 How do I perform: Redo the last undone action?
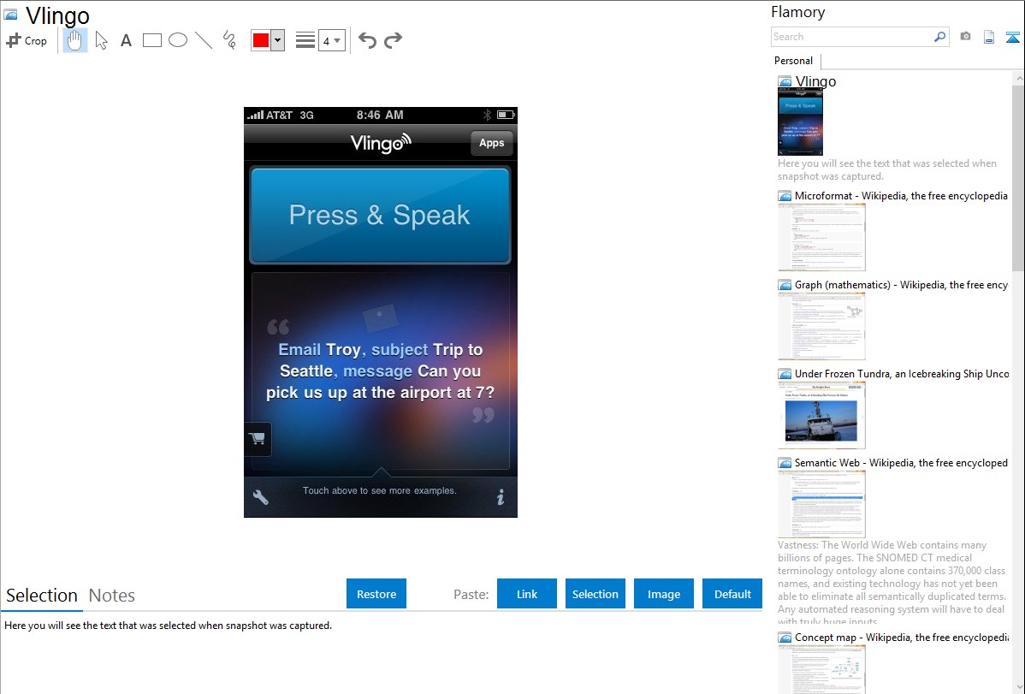(x=393, y=40)
